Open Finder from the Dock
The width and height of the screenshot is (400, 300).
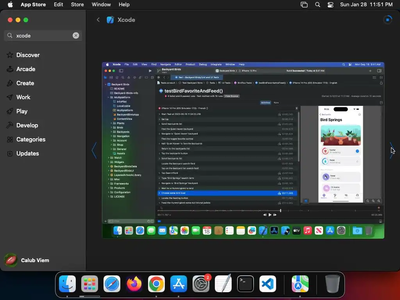click(67, 284)
